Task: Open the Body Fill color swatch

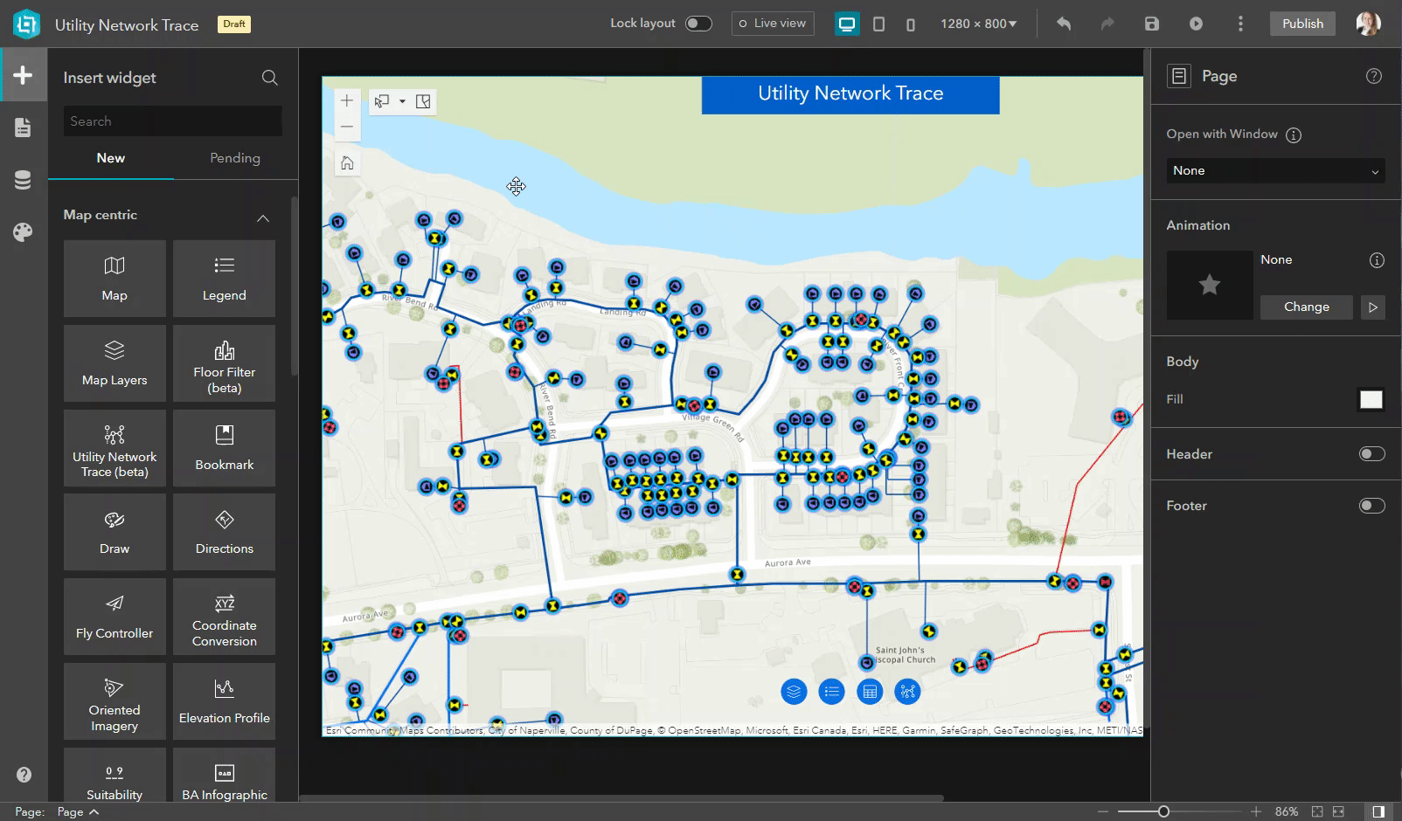Action: (1371, 399)
